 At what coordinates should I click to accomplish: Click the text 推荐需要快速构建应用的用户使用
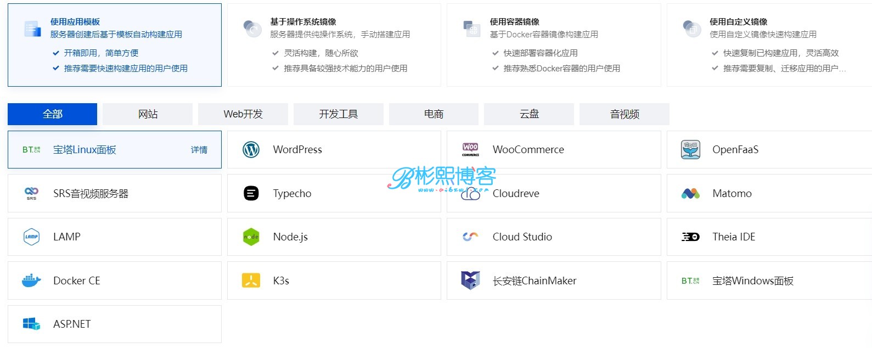tap(126, 69)
